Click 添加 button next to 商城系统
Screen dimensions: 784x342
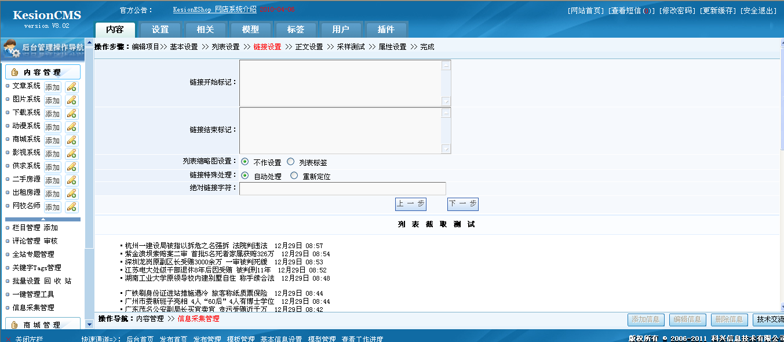click(x=53, y=140)
